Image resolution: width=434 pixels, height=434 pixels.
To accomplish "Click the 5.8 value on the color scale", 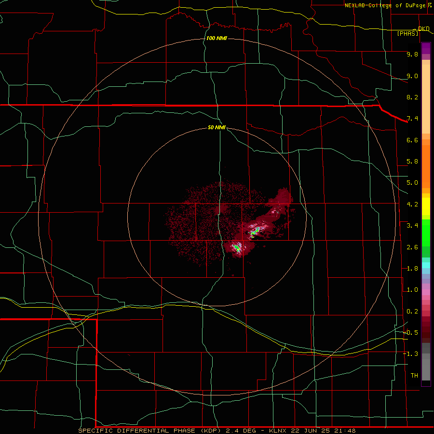I will [412, 162].
